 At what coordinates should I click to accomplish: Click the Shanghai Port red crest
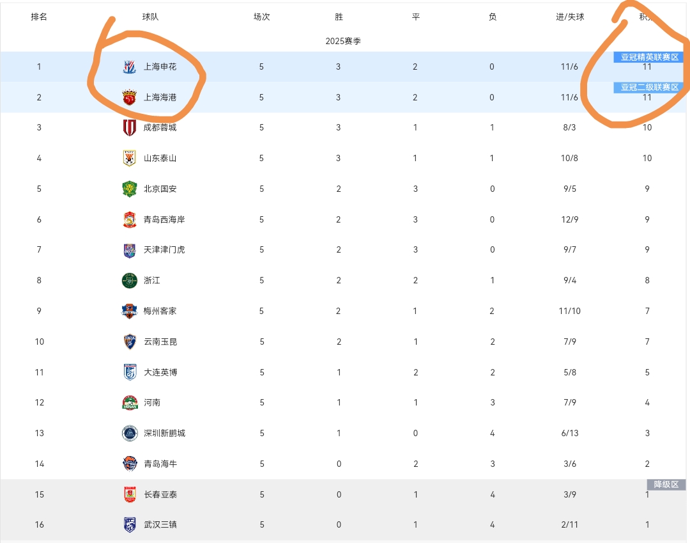coord(129,97)
